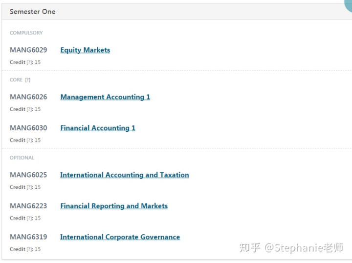This screenshot has width=352, height=263.
Task: Collapse the Semester One section header
Action: coord(176,11)
